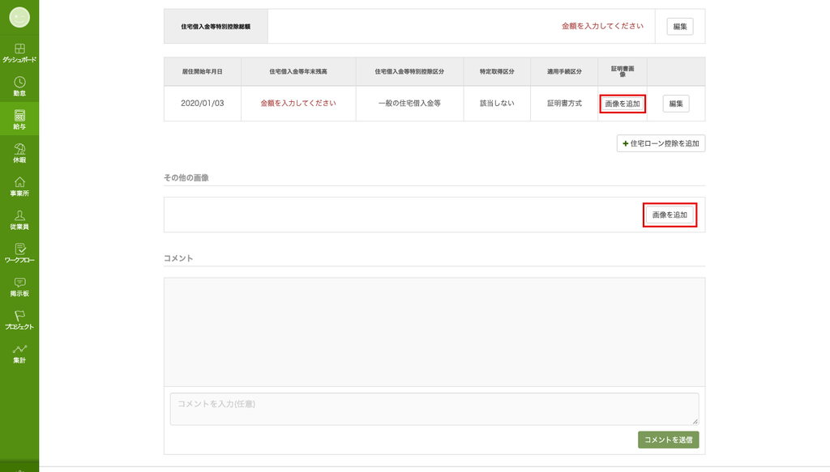
Task: Click the 特定取得区分 column header
Action: point(497,71)
